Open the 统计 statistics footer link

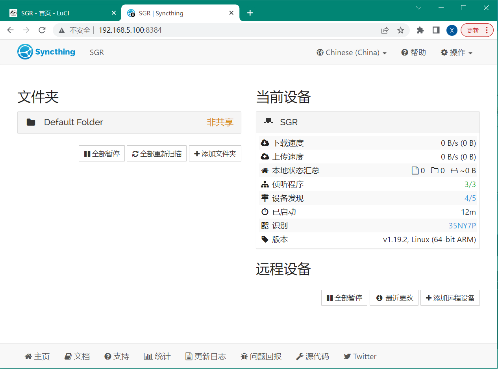(157, 356)
